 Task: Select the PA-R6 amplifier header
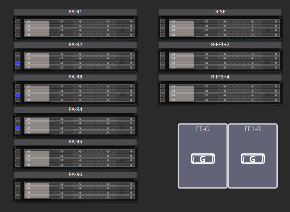[75, 175]
